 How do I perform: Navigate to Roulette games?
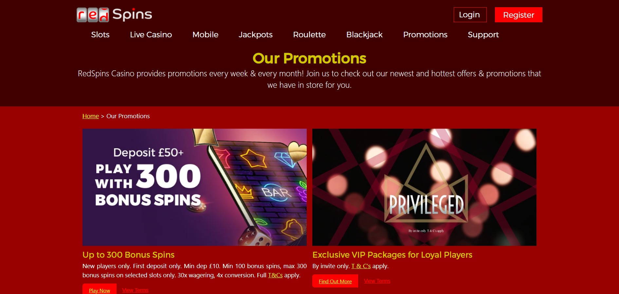click(x=309, y=35)
